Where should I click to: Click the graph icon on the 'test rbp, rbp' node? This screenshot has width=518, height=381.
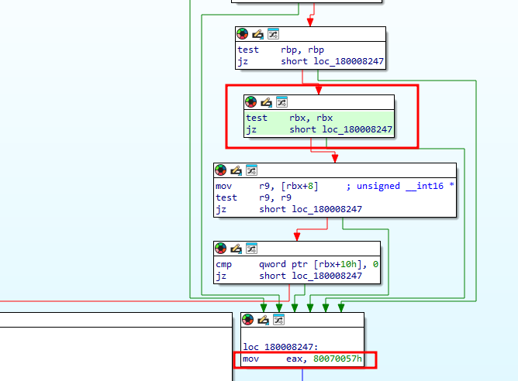point(273,34)
